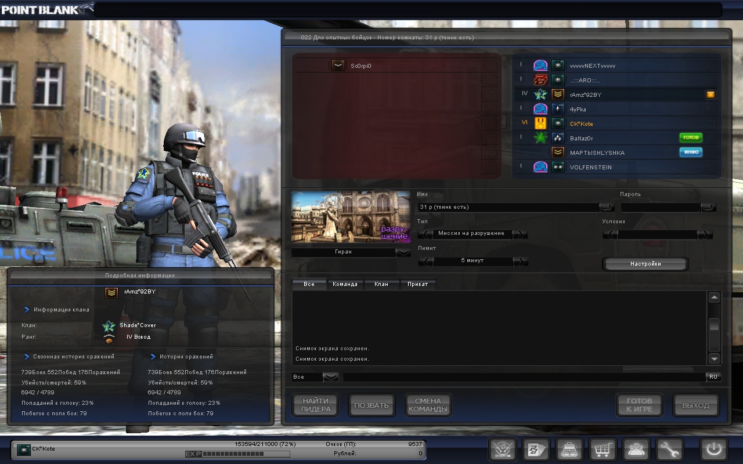Click the chat scrollbar down arrow
Viewport: 743px width, 464px height.
click(715, 358)
